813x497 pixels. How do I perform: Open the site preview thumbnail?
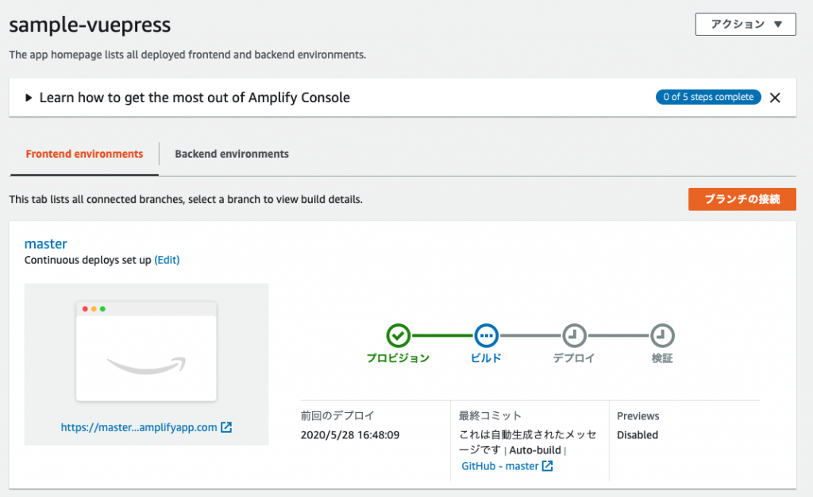tap(146, 351)
